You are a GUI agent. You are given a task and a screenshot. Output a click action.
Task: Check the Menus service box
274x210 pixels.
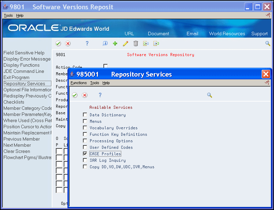(85, 121)
